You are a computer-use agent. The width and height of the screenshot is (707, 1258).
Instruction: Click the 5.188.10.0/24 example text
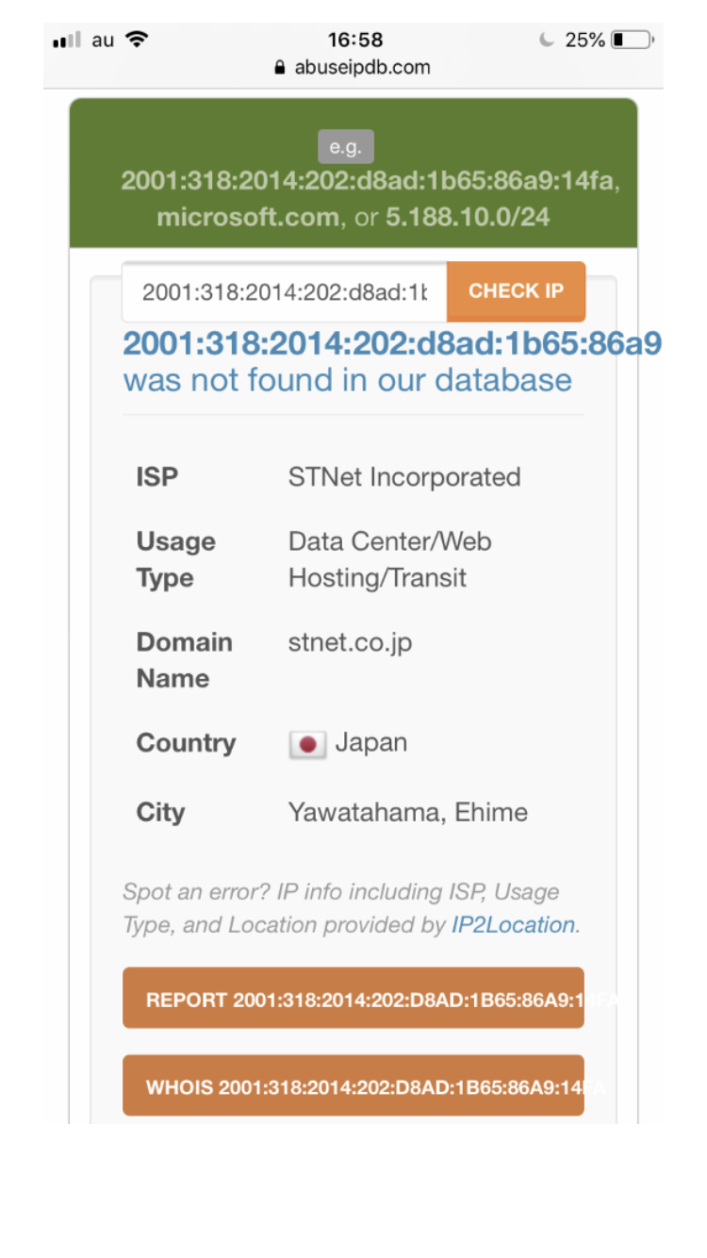coord(468,218)
